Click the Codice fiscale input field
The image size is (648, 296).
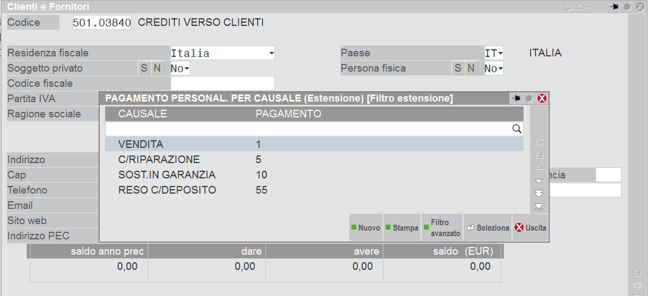point(223,83)
